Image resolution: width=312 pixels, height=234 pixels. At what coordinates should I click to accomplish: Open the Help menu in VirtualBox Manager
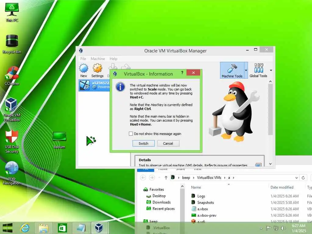coord(113,59)
